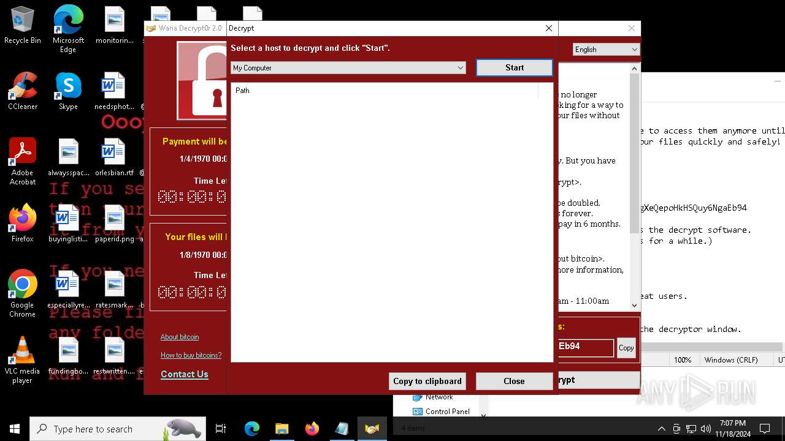Screen dimensions: 785x441
Task: Open the Windows Start menu
Action: coord(15,429)
